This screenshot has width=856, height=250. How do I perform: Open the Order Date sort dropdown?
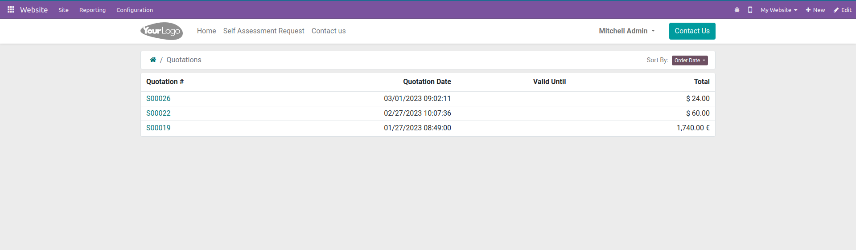pos(690,60)
